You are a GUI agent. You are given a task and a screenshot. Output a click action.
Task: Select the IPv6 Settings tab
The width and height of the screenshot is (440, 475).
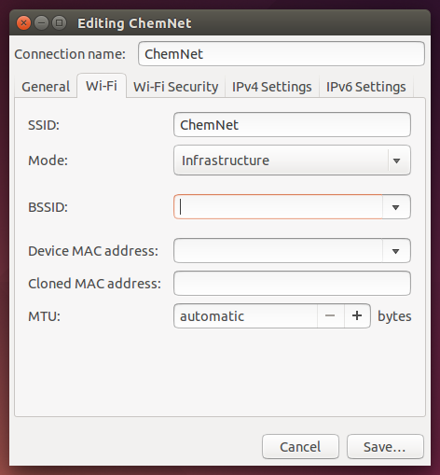tap(366, 87)
